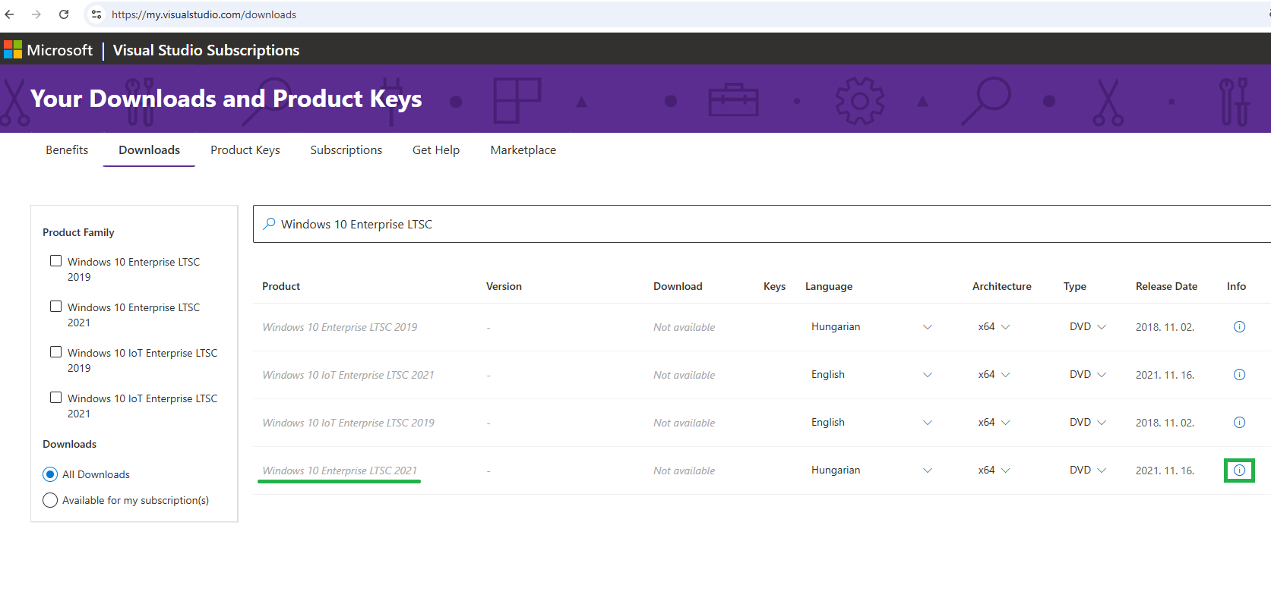Viewport: 1271px width, 598px height.
Task: Open info for Windows 10 Enterprise LTSC 2019
Action: point(1239,327)
